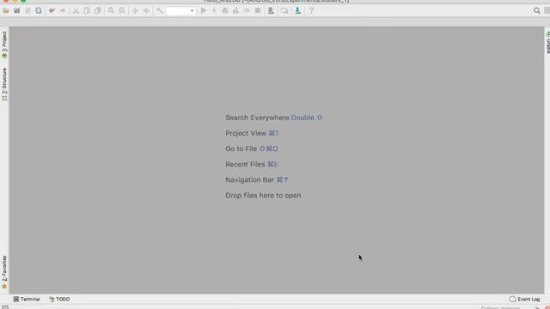550x309 pixels.
Task: Click the Undo arrow icon
Action: 52,11
